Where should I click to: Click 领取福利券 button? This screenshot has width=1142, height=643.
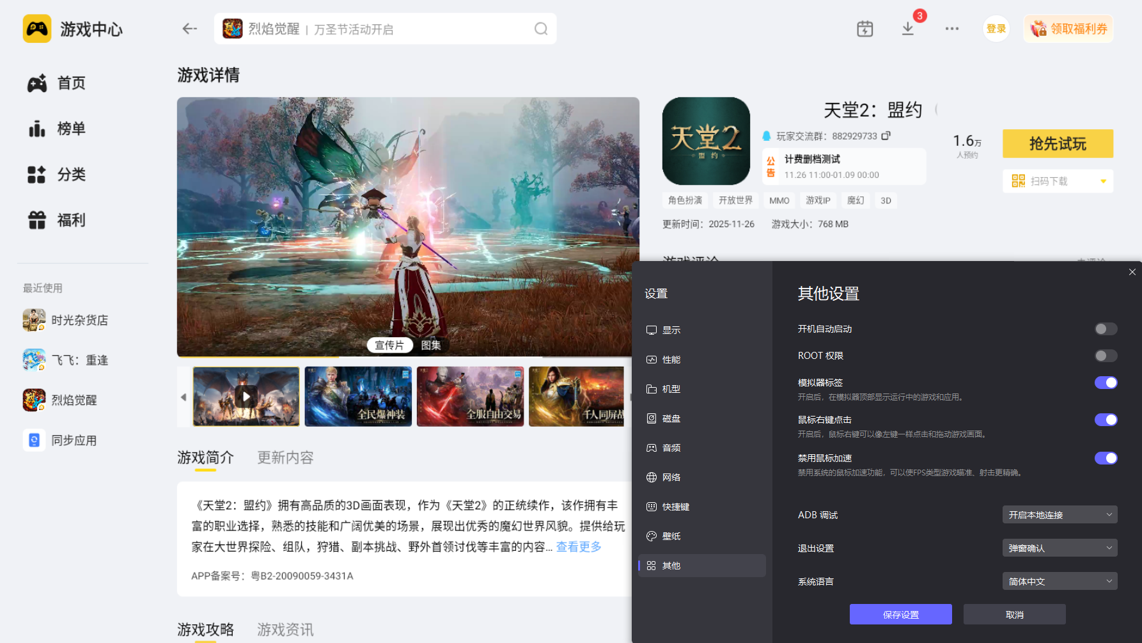pos(1068,29)
